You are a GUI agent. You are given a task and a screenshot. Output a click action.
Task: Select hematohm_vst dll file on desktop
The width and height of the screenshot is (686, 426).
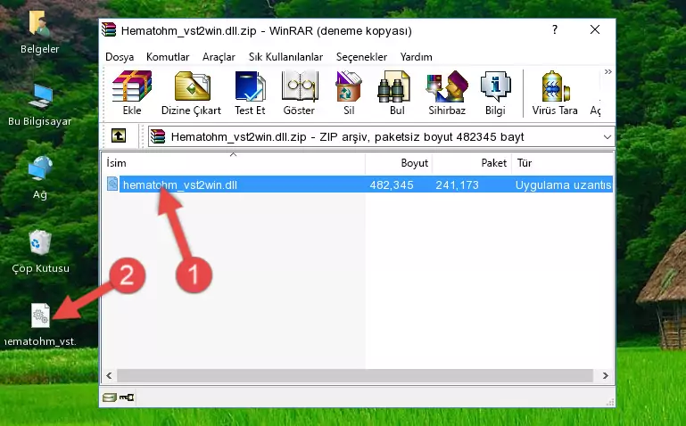click(40, 325)
